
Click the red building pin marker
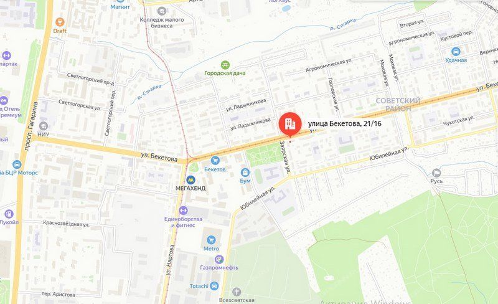290,125
